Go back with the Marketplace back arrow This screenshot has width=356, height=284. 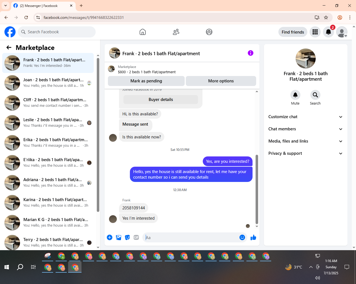pyautogui.click(x=9, y=47)
